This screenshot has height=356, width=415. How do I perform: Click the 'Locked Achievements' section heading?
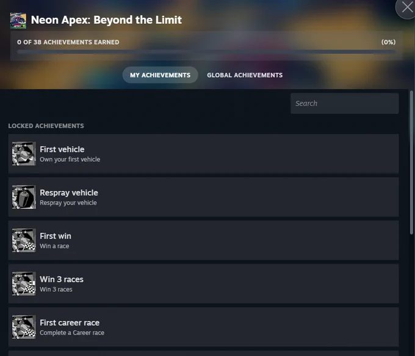click(x=46, y=126)
